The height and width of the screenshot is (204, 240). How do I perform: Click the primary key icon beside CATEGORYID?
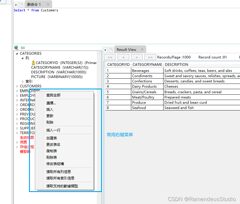pos(33,63)
